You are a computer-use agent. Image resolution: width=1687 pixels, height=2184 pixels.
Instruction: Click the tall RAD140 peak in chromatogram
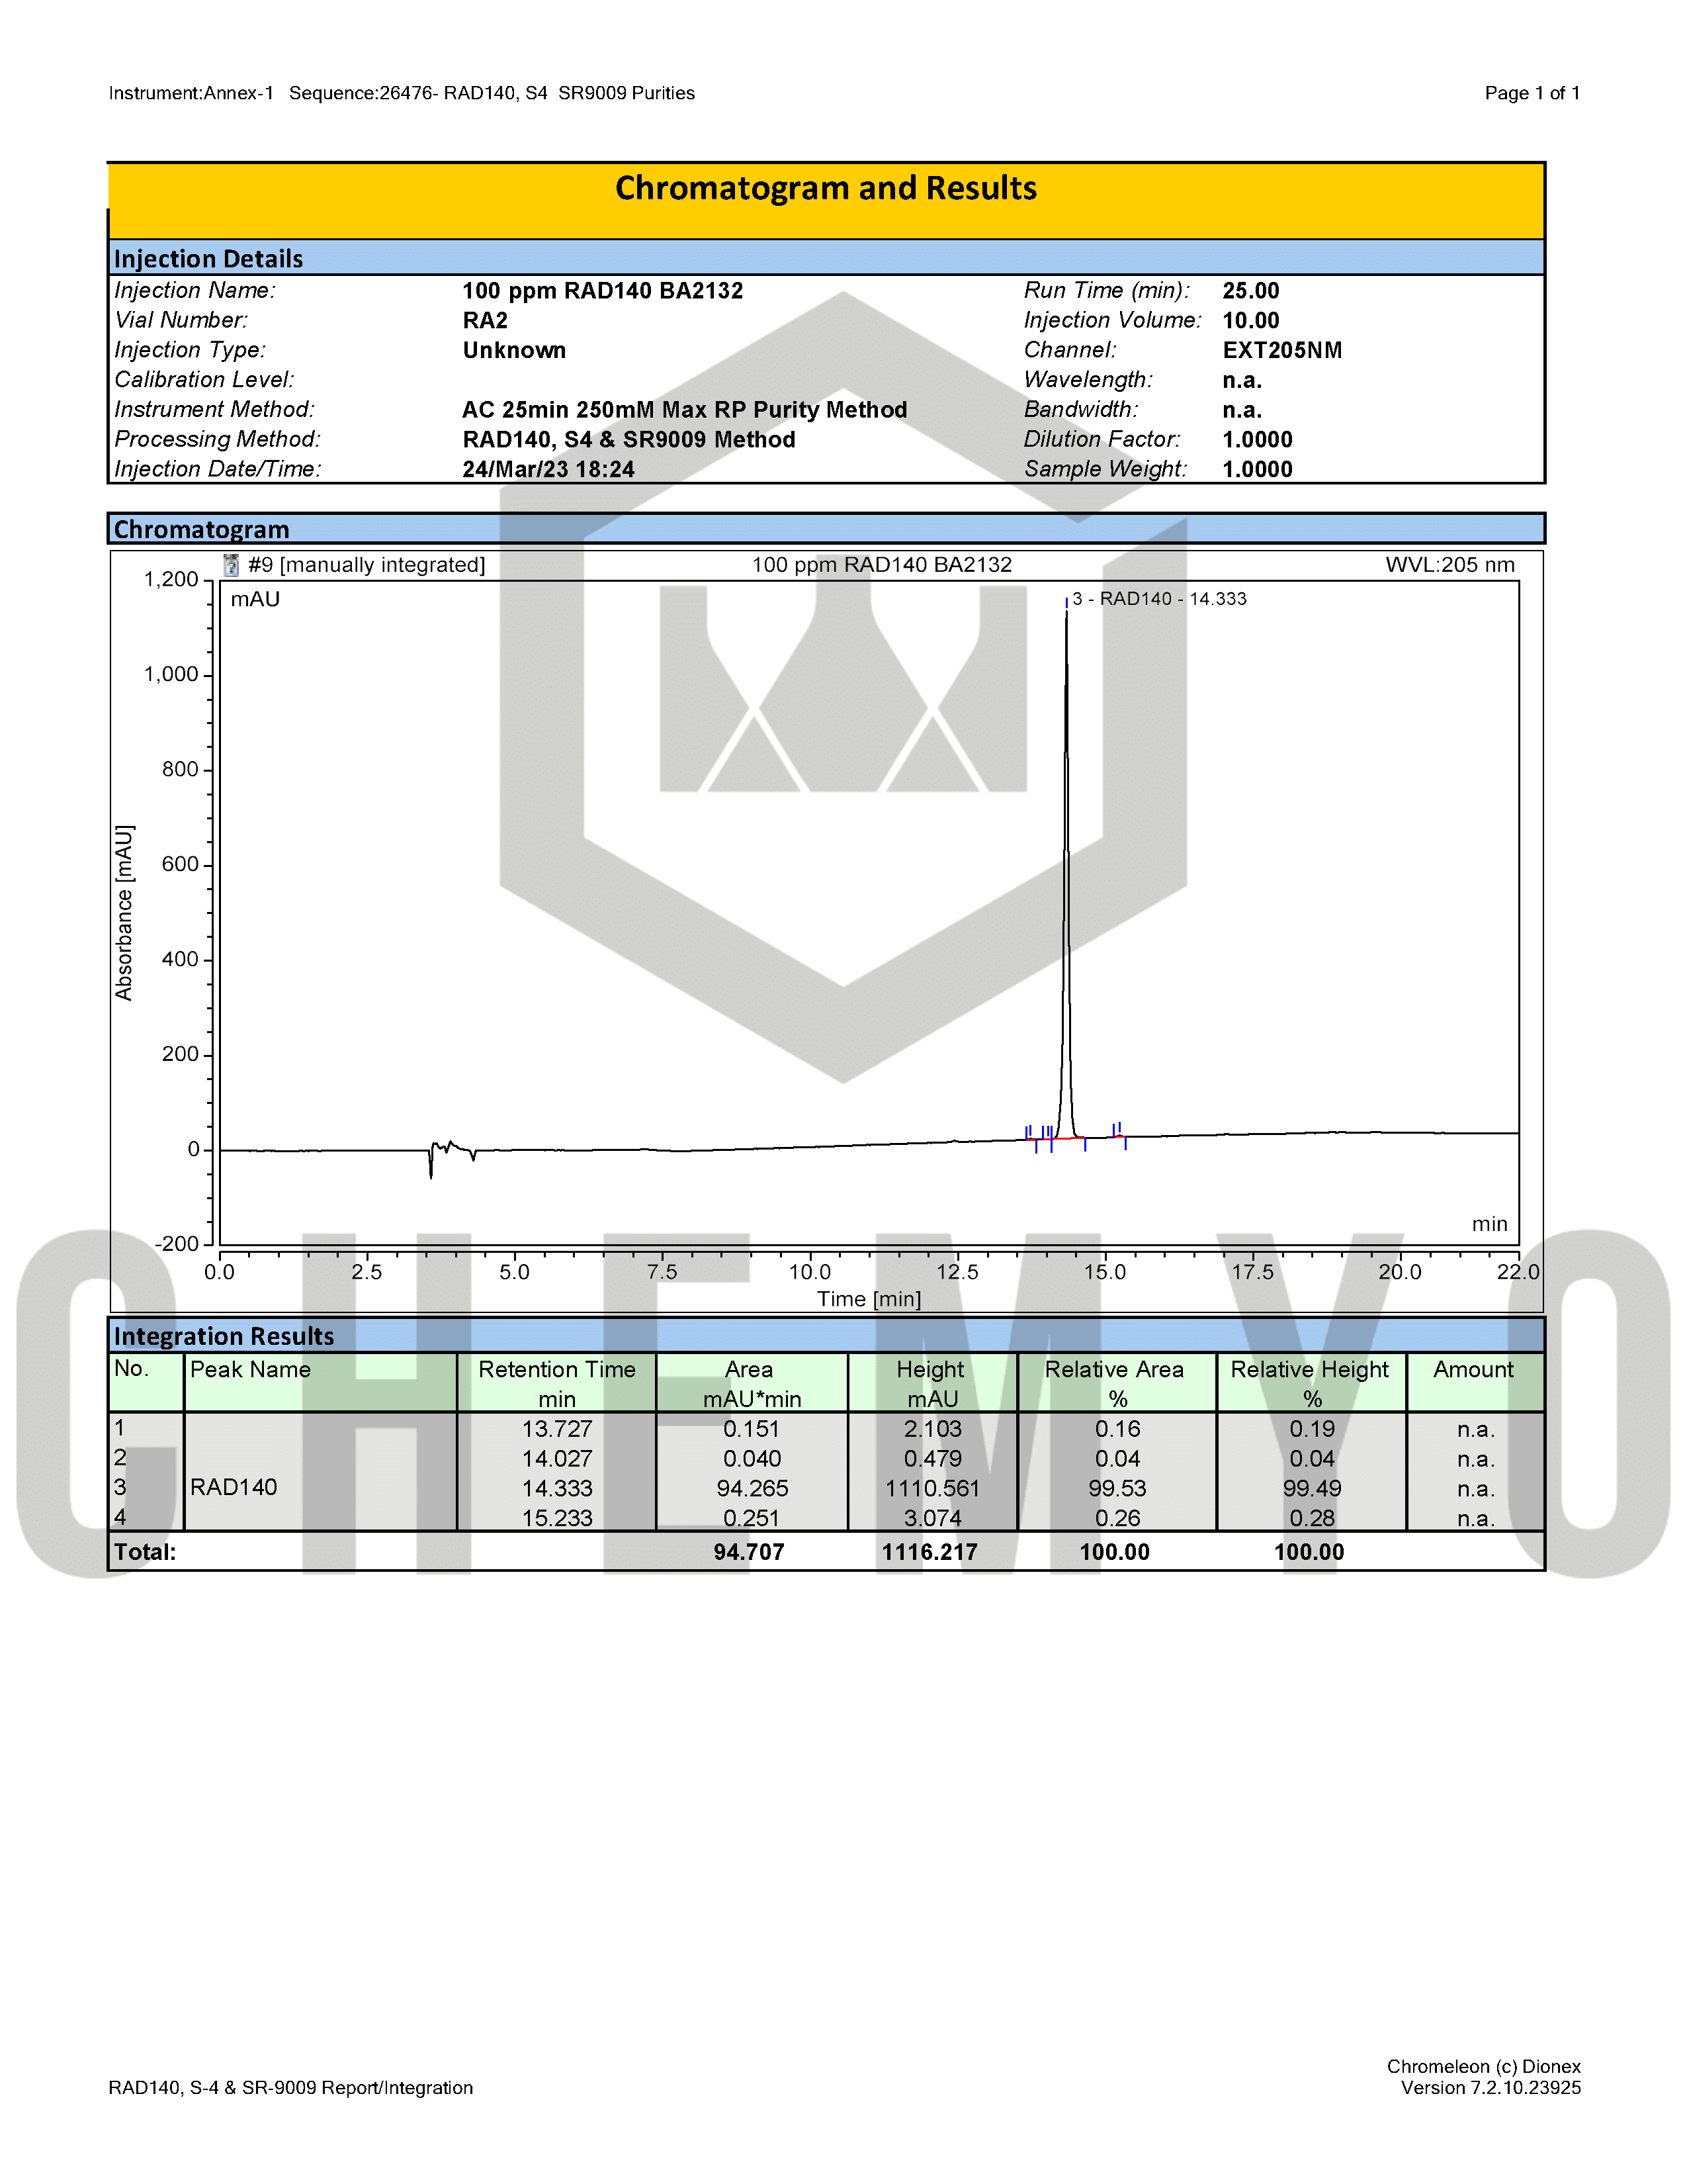coord(1066,850)
